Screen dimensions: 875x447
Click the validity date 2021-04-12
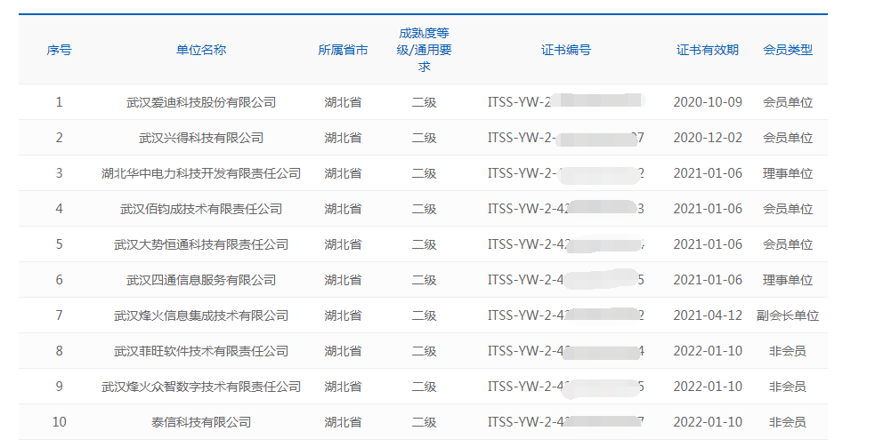tap(708, 315)
